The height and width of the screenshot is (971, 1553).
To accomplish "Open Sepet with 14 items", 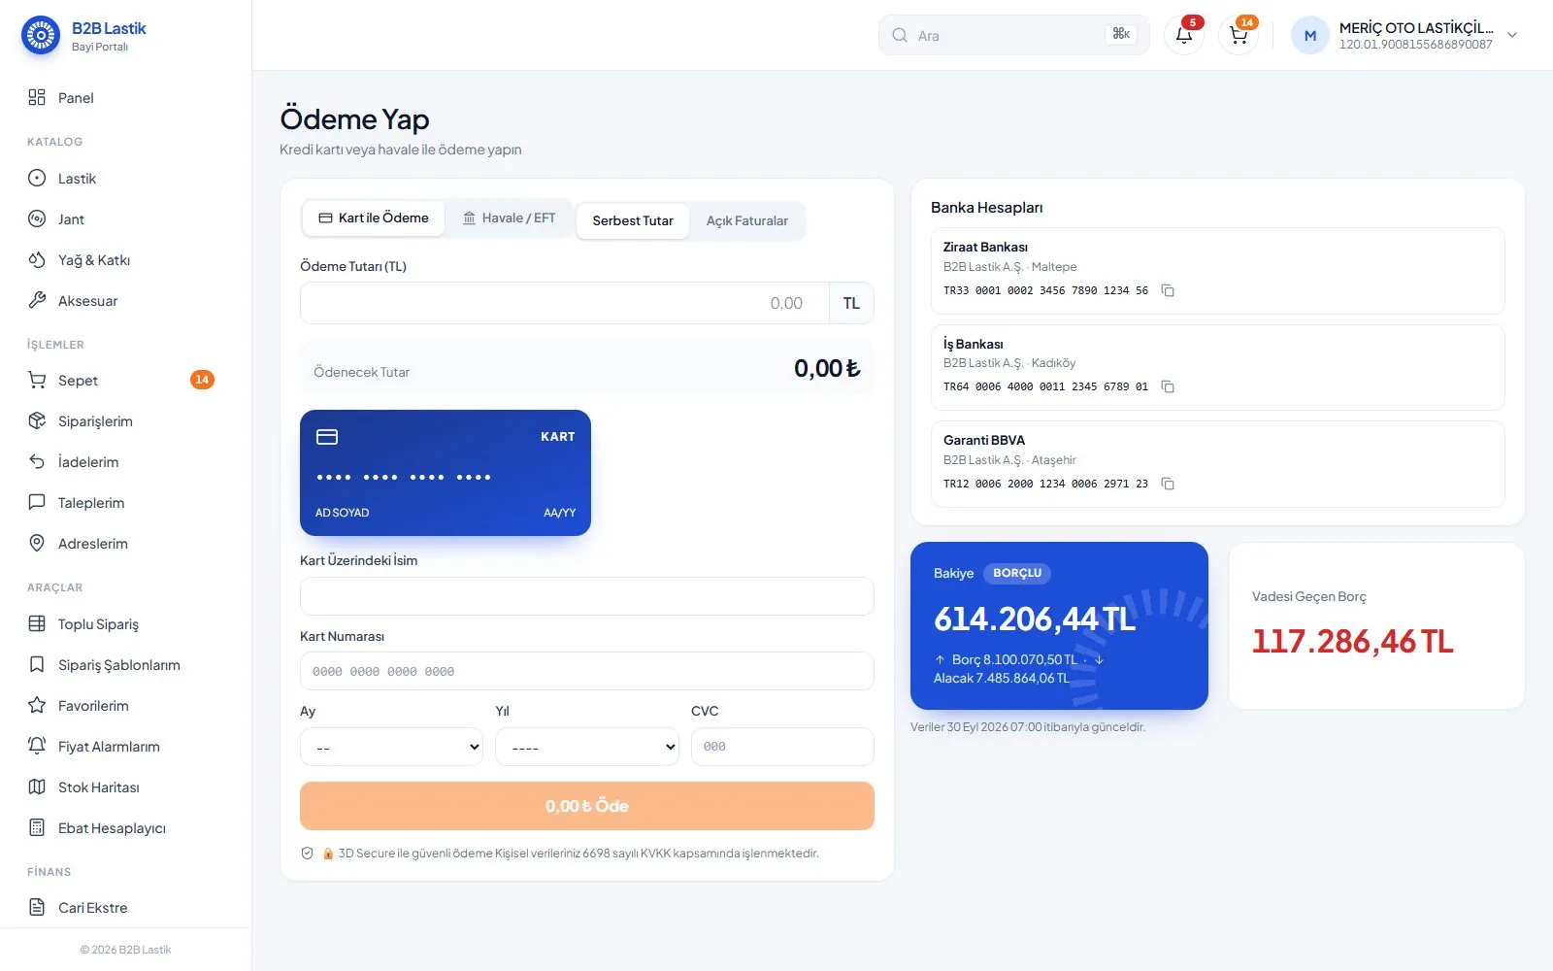I will coord(125,380).
